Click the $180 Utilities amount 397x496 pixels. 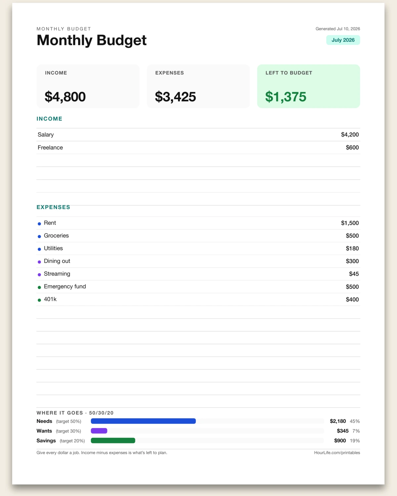coord(352,248)
